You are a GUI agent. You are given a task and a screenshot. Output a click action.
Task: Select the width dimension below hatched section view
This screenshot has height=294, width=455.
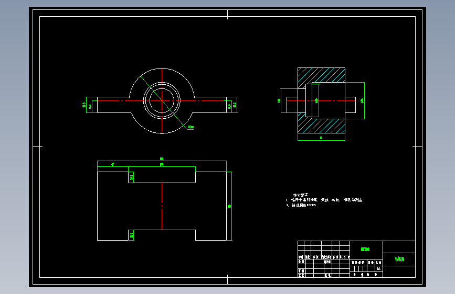[x=321, y=138]
